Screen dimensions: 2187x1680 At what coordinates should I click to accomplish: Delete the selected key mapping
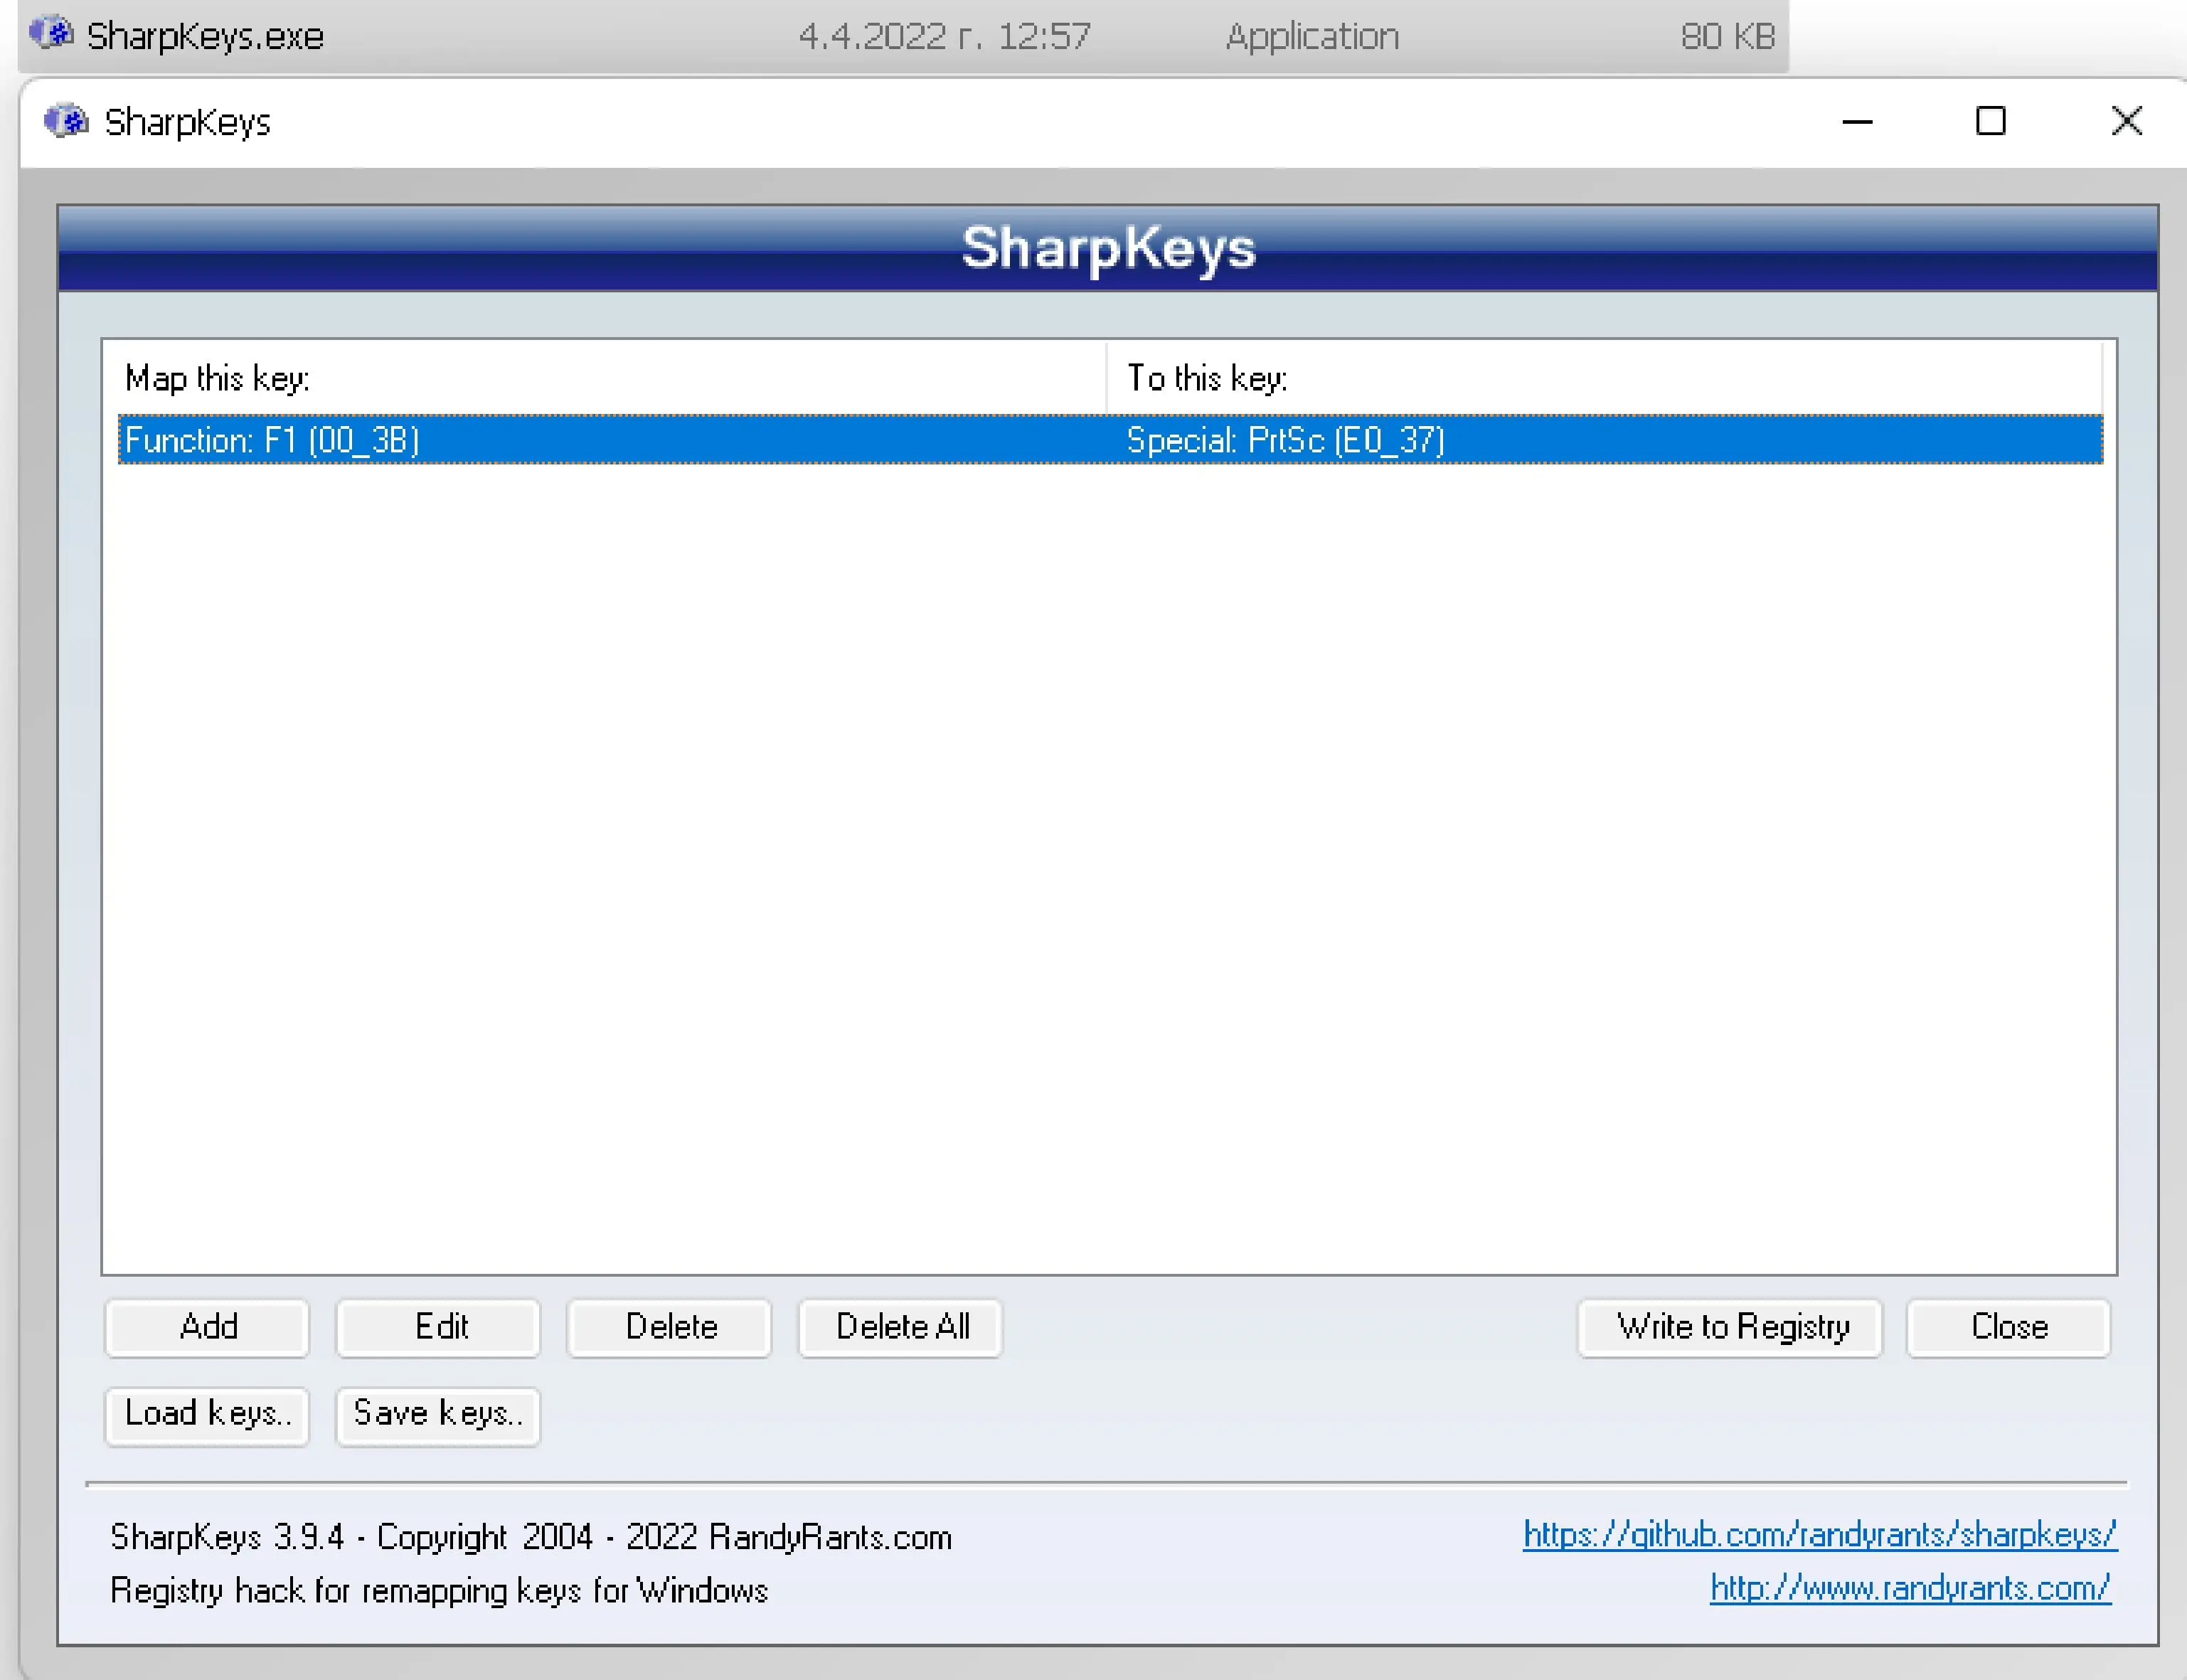(670, 1327)
